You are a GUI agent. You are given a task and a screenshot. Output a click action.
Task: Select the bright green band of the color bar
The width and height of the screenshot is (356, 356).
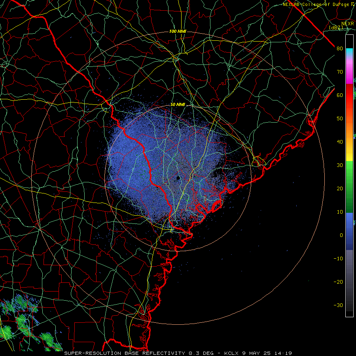[349, 172]
